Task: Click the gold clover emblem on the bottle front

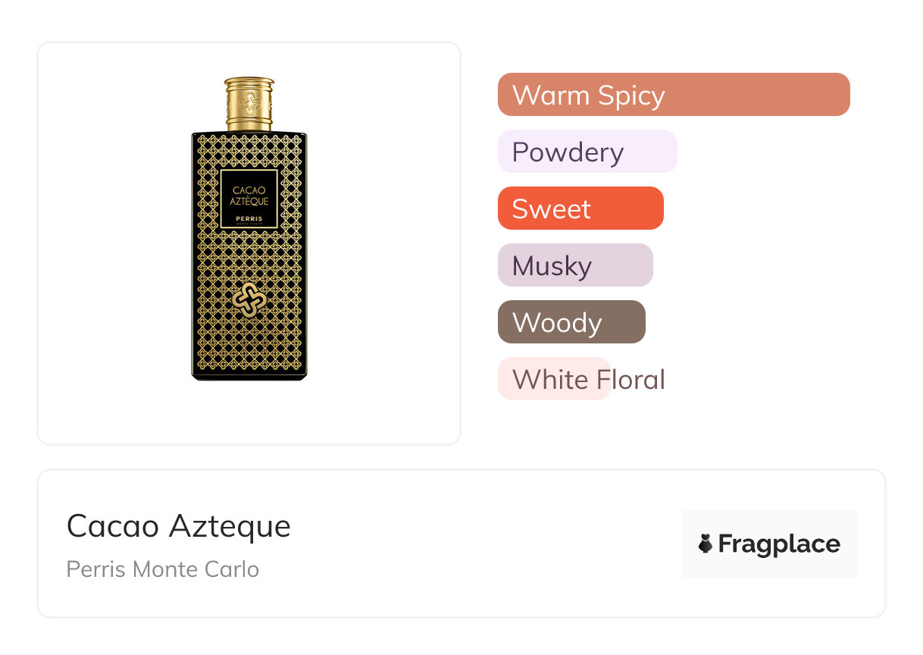Action: [x=249, y=300]
